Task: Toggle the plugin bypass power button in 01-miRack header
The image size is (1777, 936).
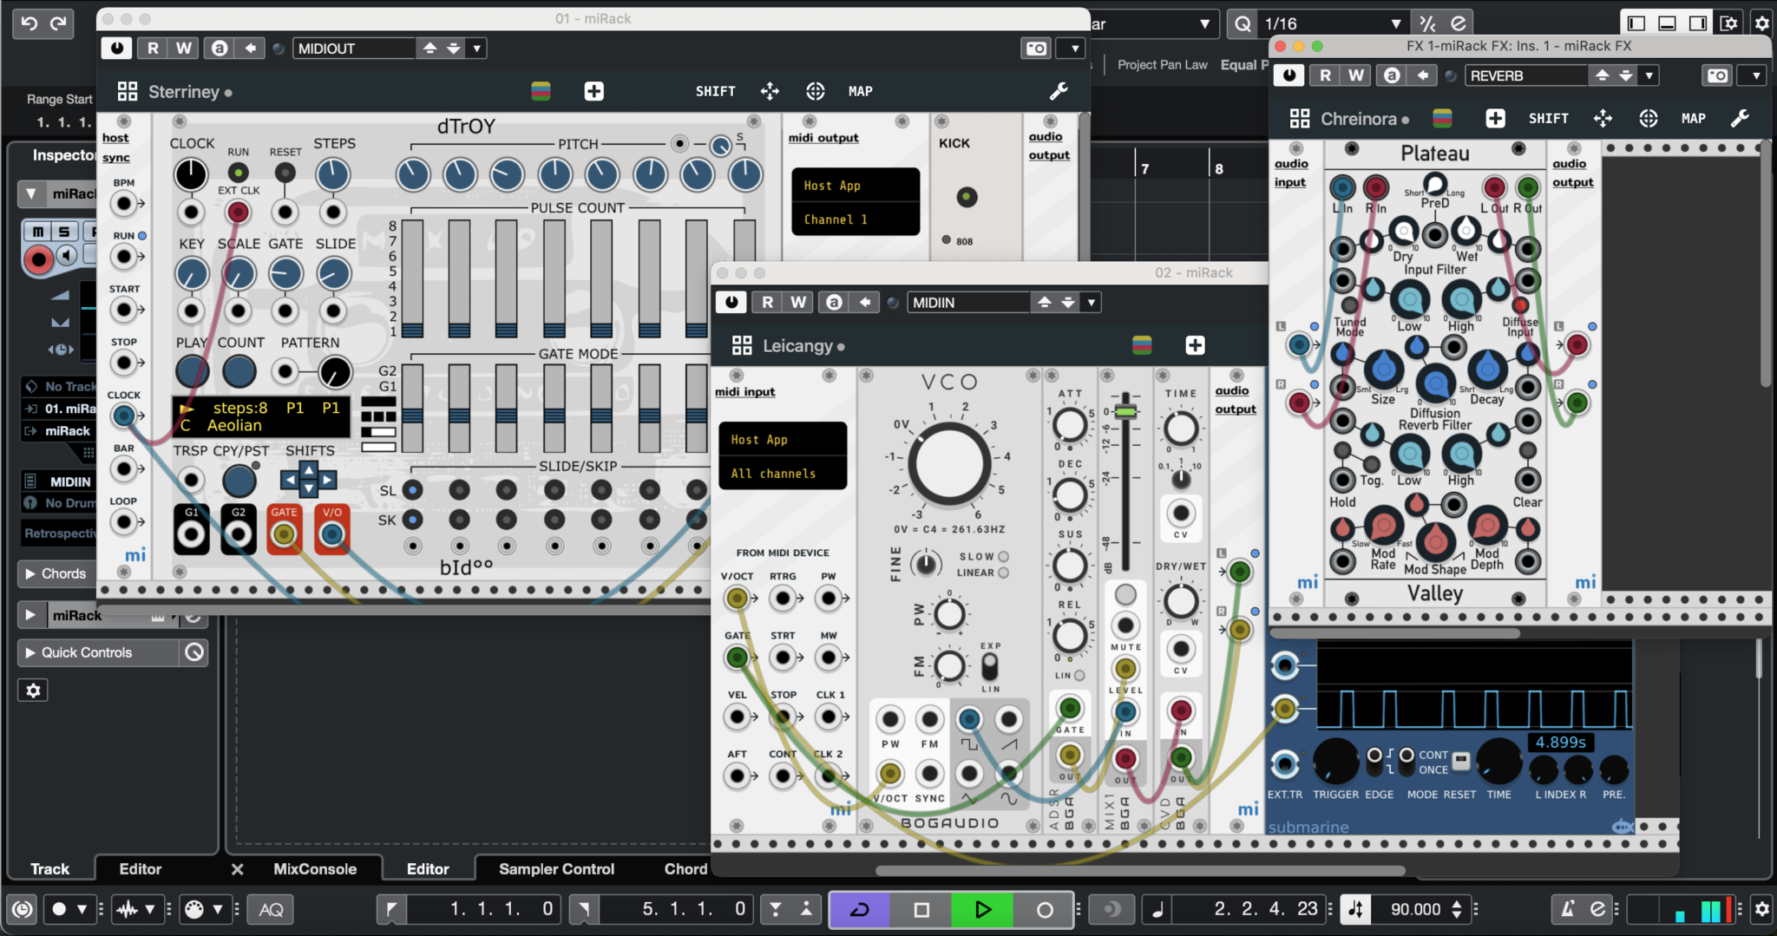Action: (116, 48)
